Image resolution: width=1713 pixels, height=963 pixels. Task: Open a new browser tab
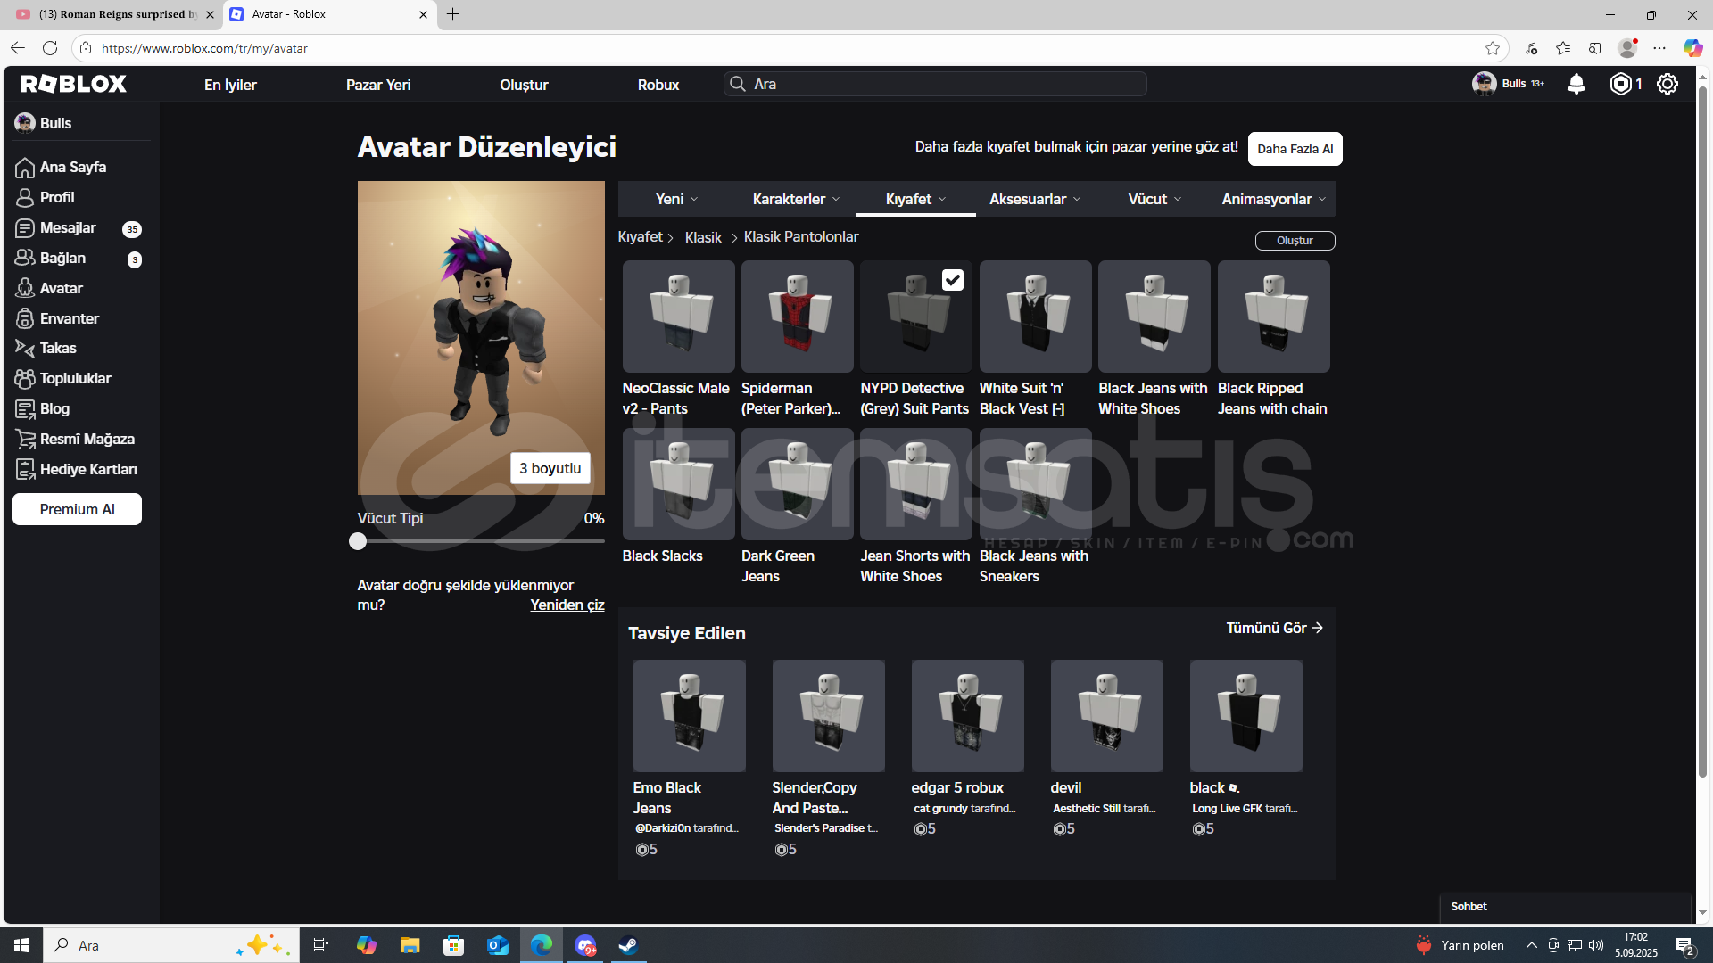[453, 14]
